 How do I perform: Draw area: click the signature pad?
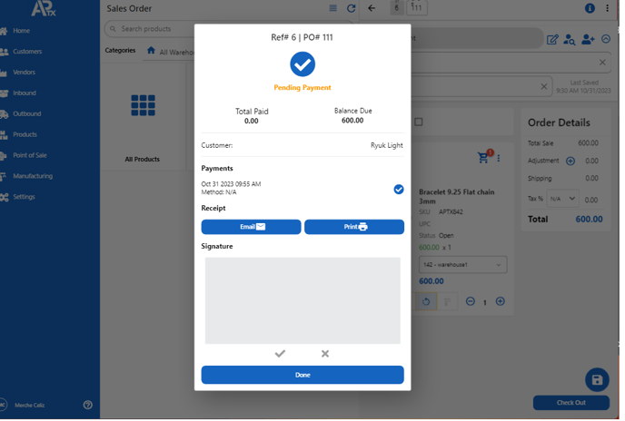click(x=303, y=300)
